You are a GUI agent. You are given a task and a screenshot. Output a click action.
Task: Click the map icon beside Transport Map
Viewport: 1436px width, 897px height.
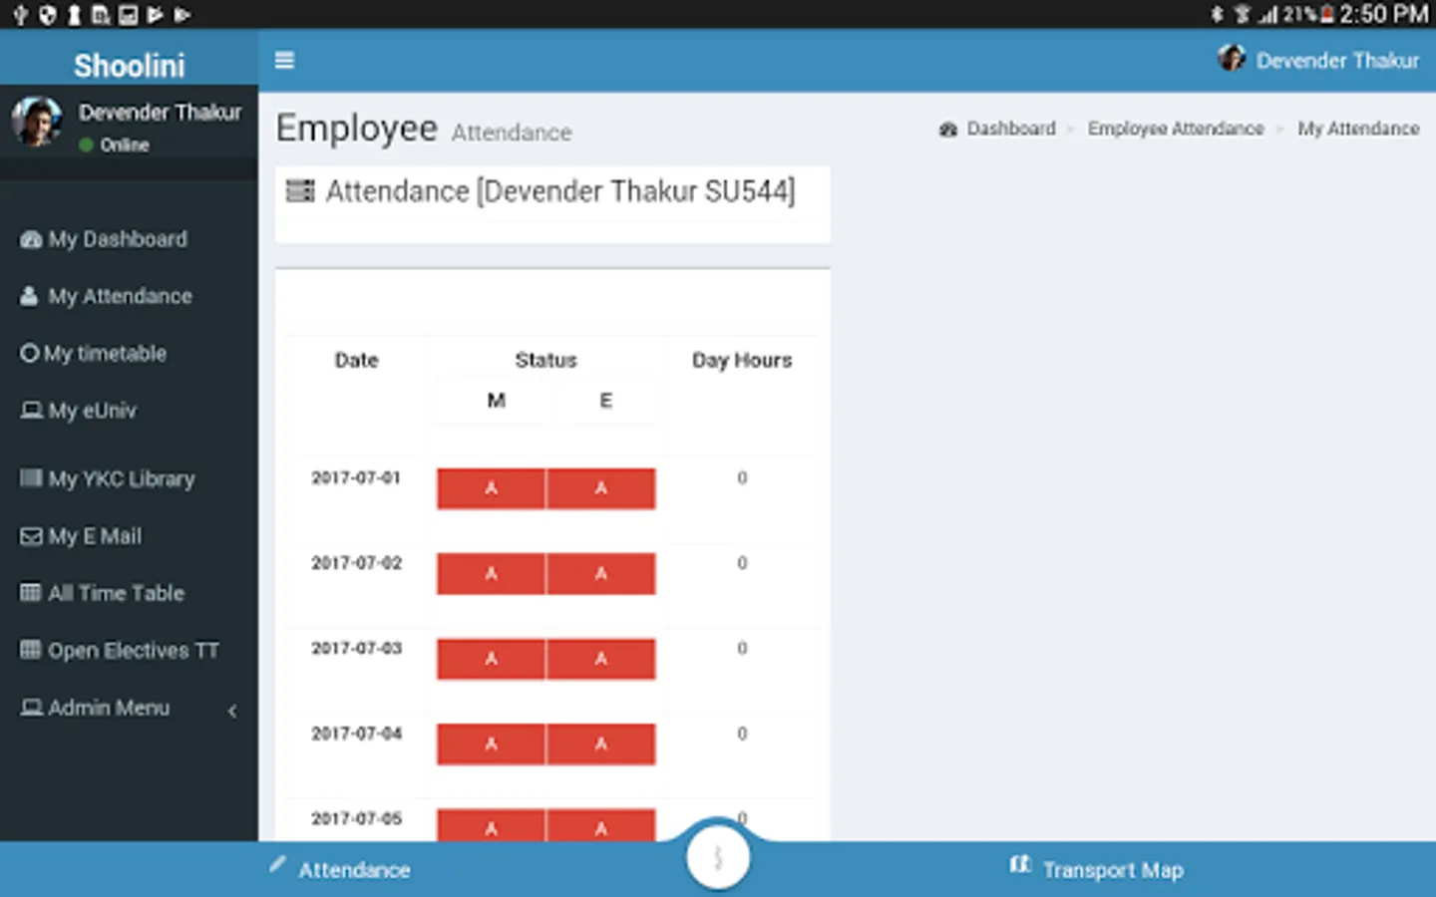(1019, 864)
